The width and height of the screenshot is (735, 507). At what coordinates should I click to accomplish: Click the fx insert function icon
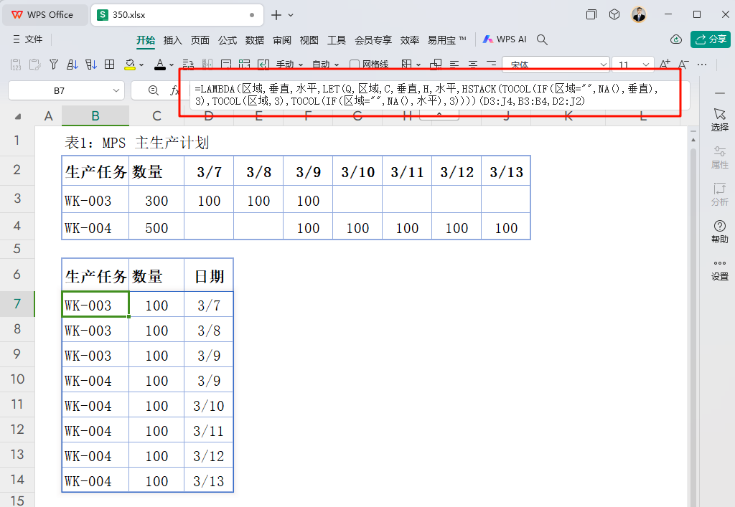click(174, 90)
